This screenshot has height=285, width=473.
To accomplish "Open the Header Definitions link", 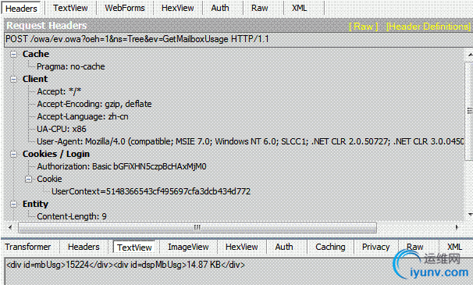I will [x=429, y=27].
